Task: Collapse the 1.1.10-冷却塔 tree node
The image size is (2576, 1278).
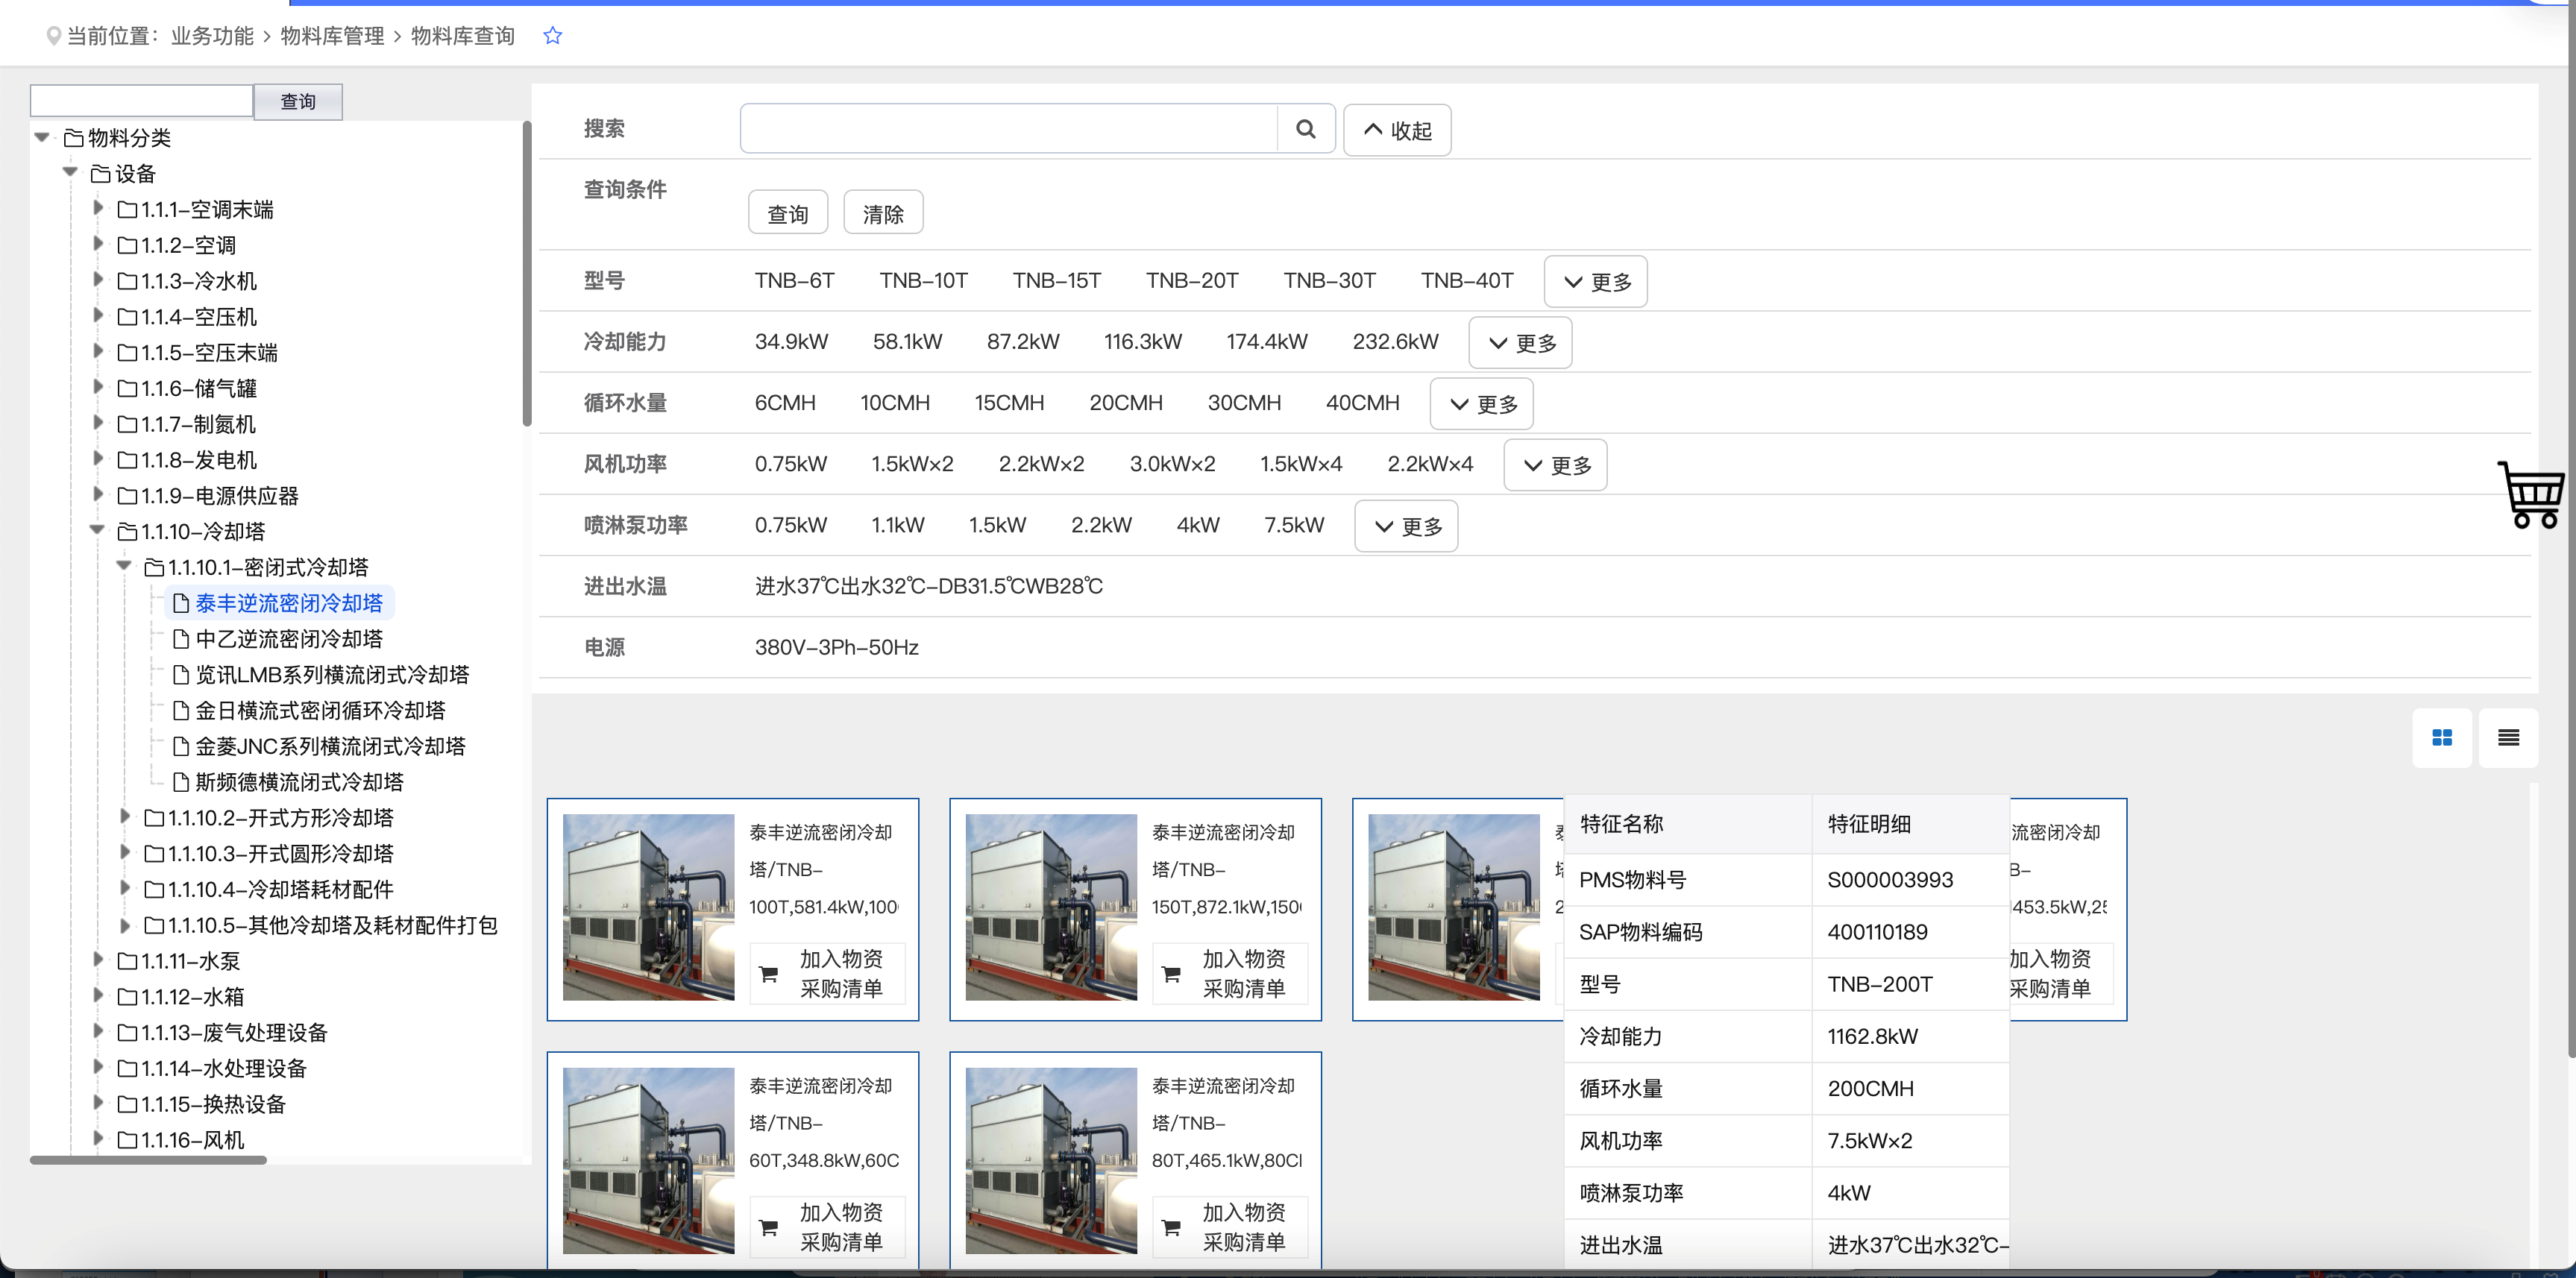Action: (97, 531)
